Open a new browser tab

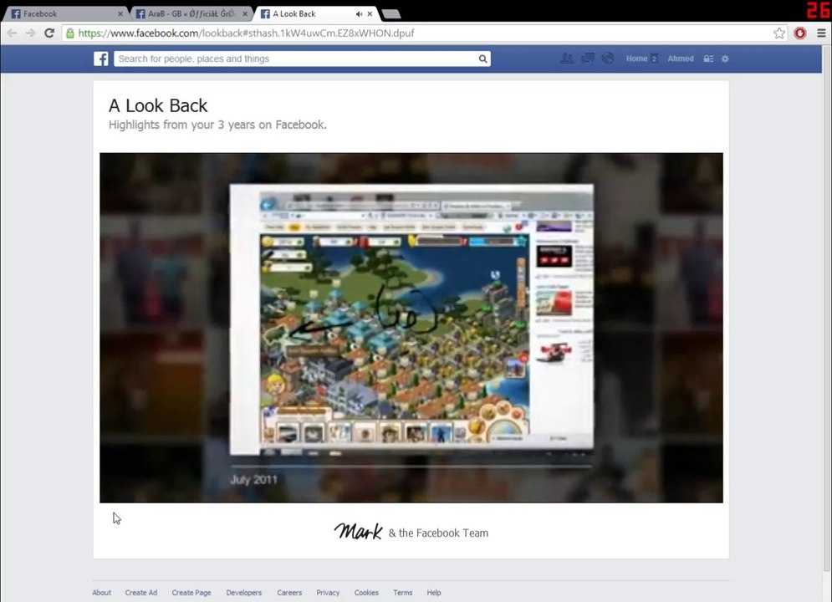pos(391,14)
